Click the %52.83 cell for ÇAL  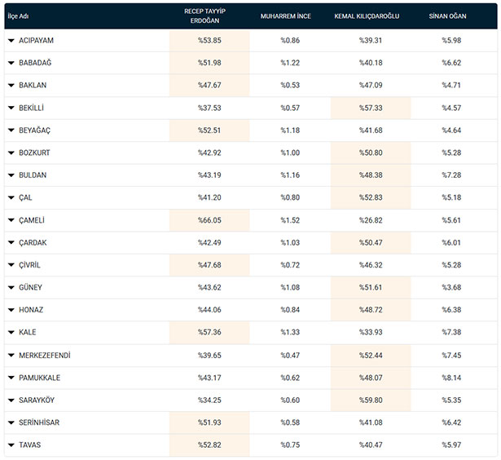coord(371,197)
